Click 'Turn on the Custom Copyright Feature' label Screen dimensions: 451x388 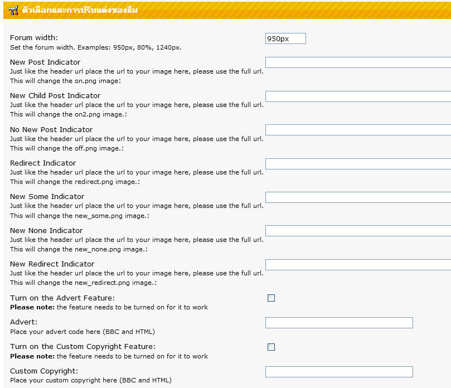[x=83, y=347]
